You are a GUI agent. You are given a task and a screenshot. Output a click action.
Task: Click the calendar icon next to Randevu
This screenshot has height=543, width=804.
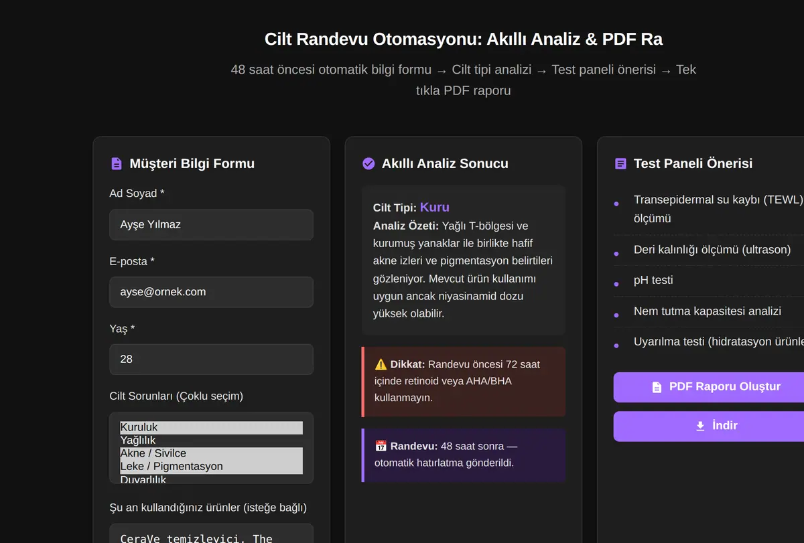tap(381, 446)
